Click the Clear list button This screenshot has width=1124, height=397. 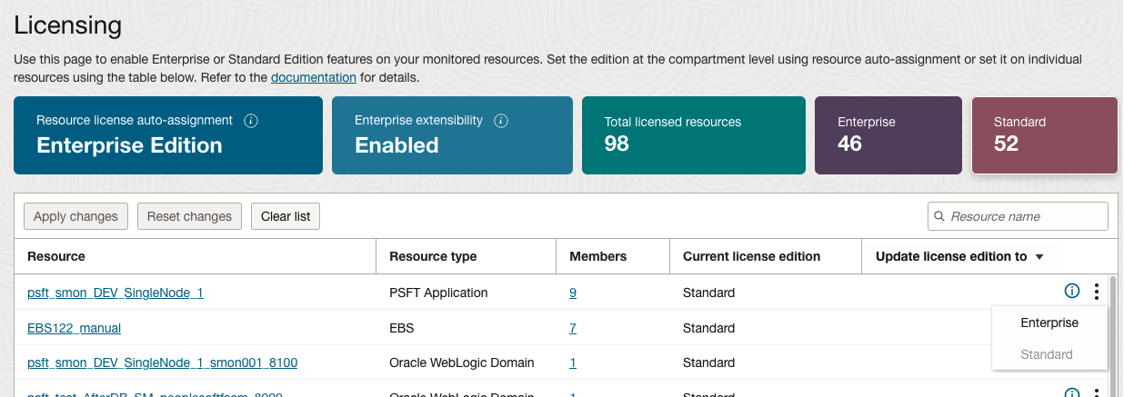pos(286,216)
